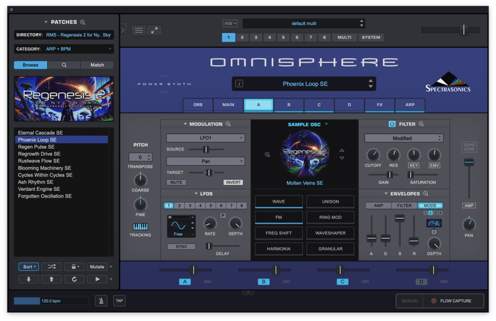
Task: Open the LFO1 modulation source dropdown
Action: click(205, 138)
